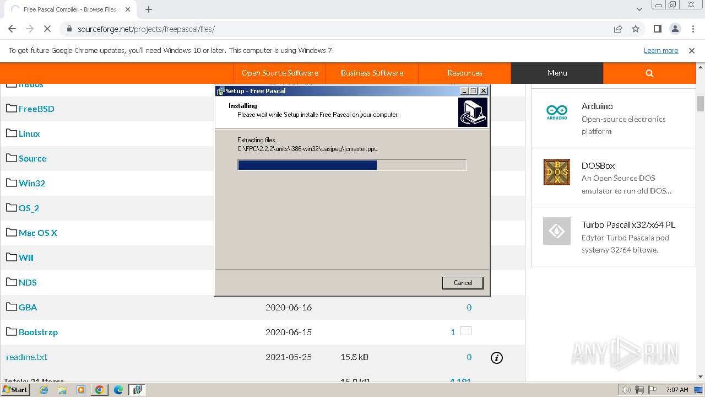The width and height of the screenshot is (705, 397).
Task: Click the share page icon in address bar
Action: 618,29
